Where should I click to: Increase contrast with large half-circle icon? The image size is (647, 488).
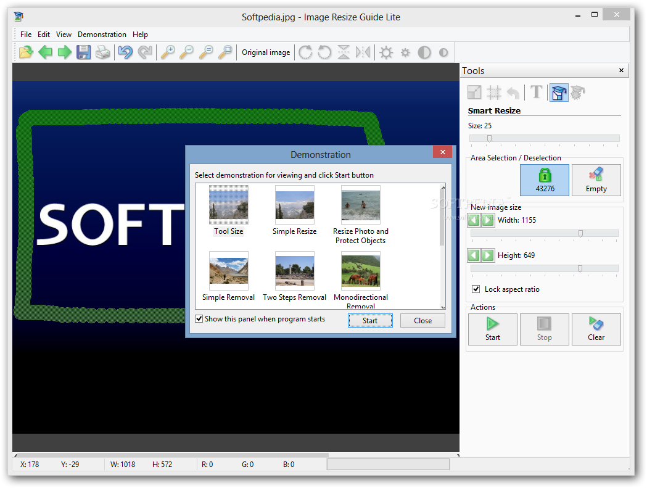(x=424, y=52)
